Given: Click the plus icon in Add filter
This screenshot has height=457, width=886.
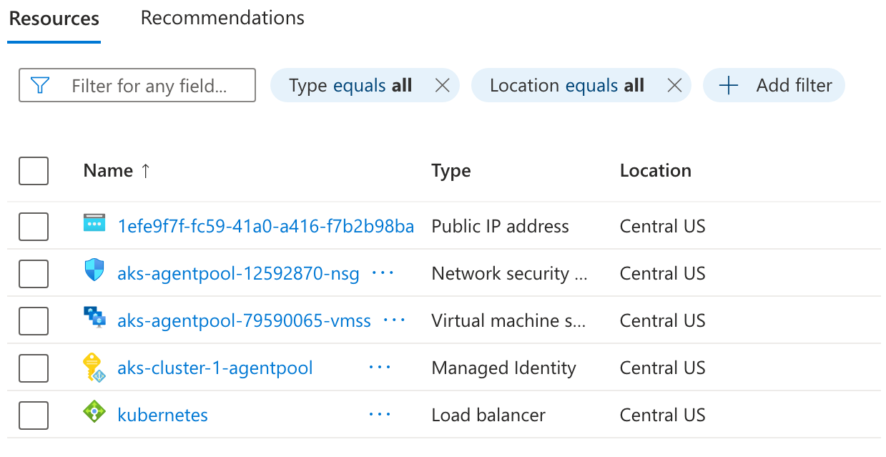Looking at the screenshot, I should [728, 86].
